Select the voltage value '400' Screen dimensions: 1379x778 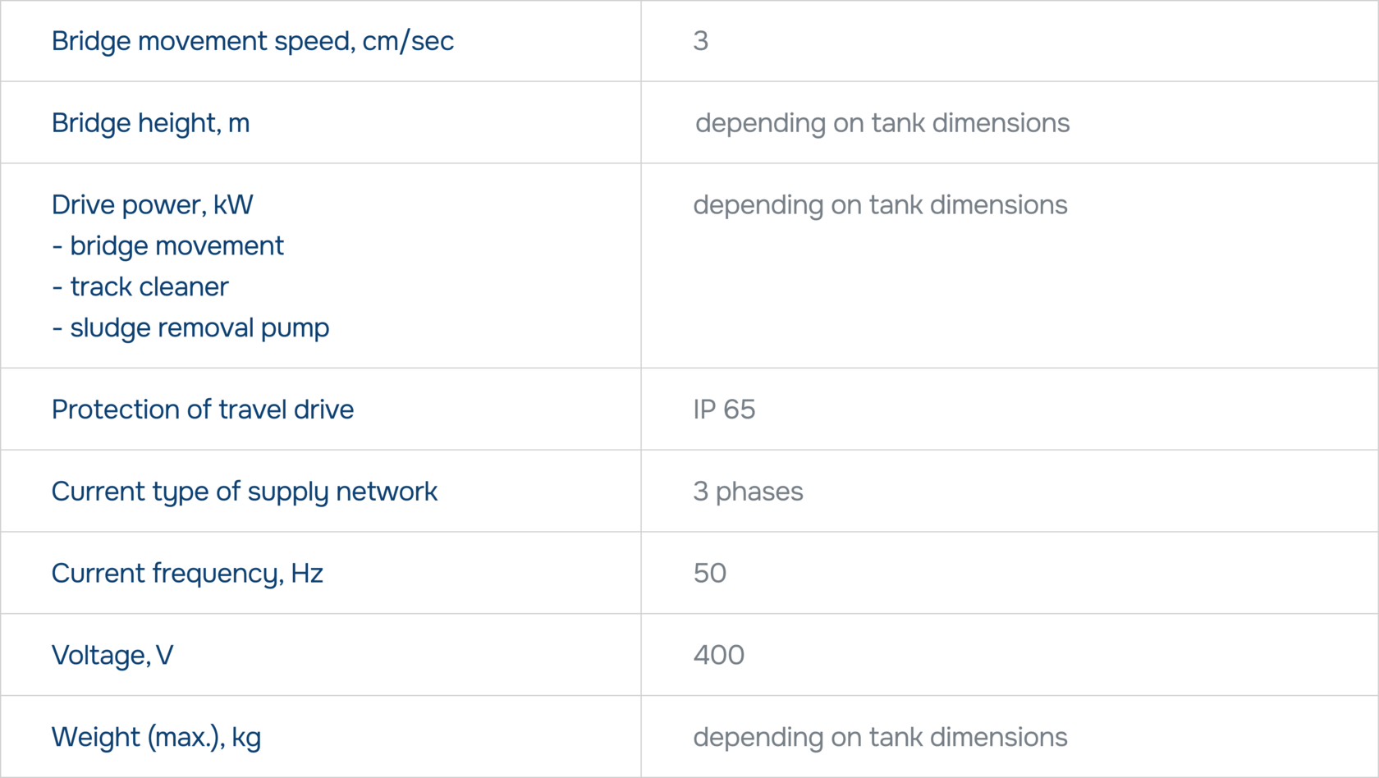click(x=719, y=656)
